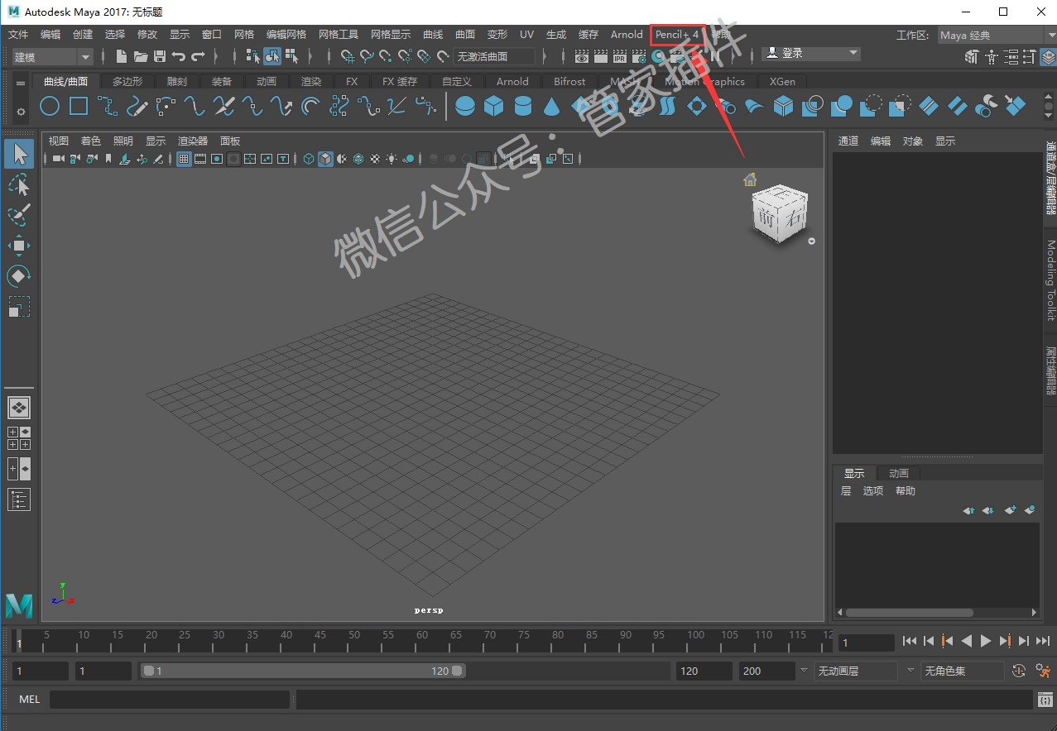Toggle the Auto Keyframe button
The width and height of the screenshot is (1057, 731).
point(1019,671)
